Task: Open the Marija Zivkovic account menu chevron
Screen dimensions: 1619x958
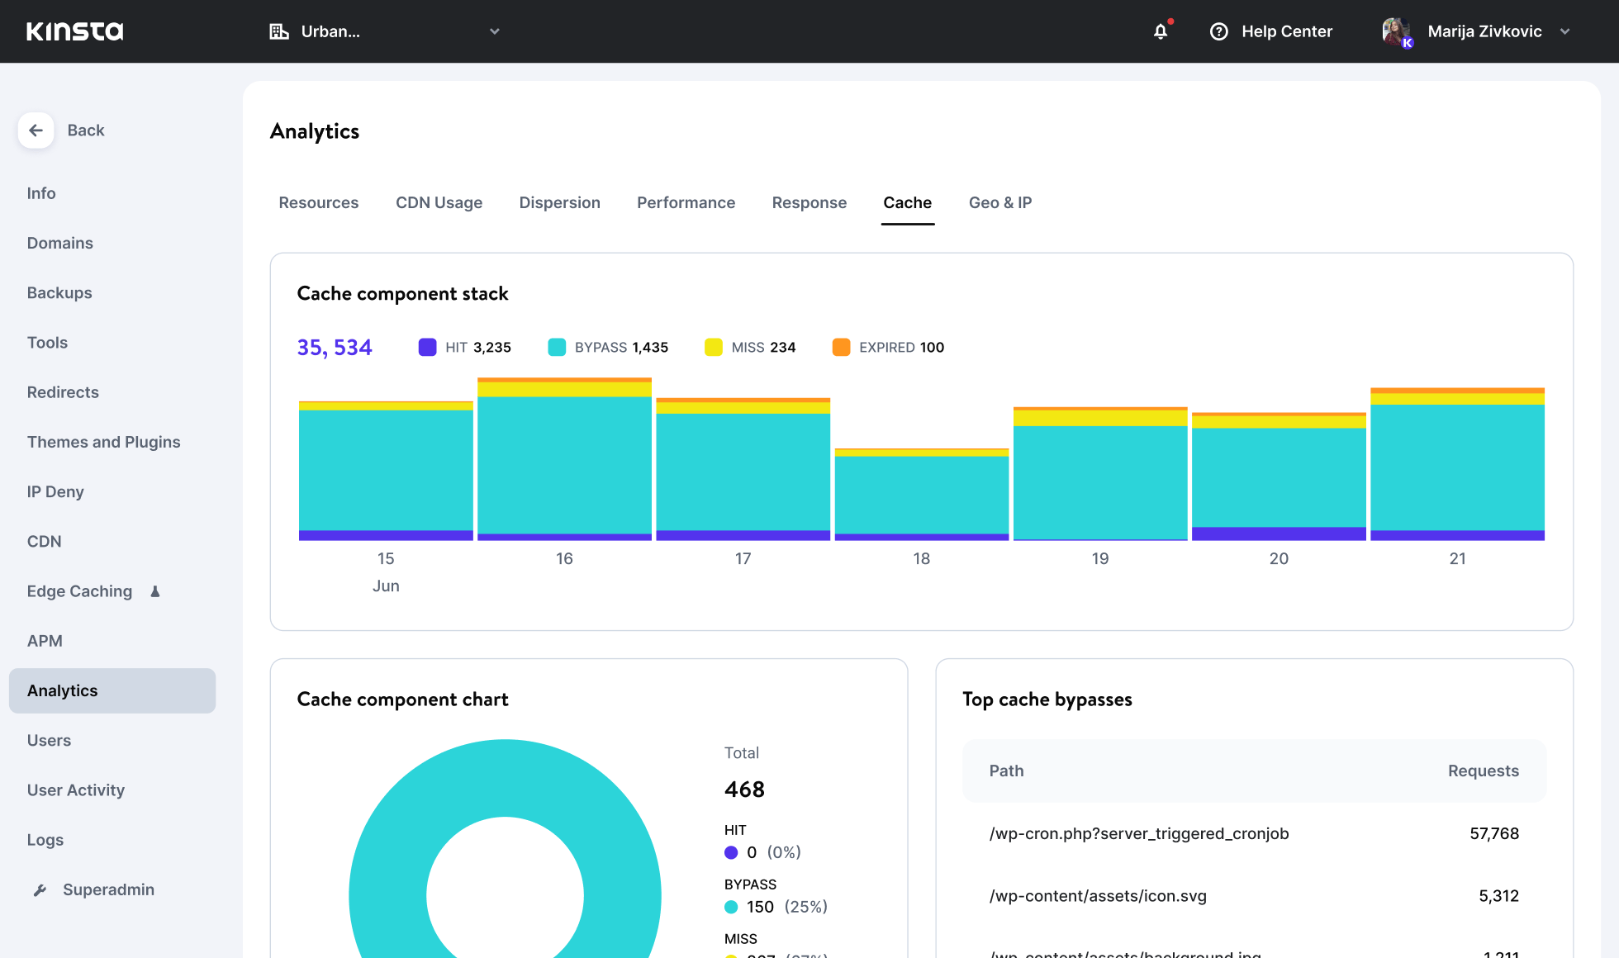Action: 1564,31
